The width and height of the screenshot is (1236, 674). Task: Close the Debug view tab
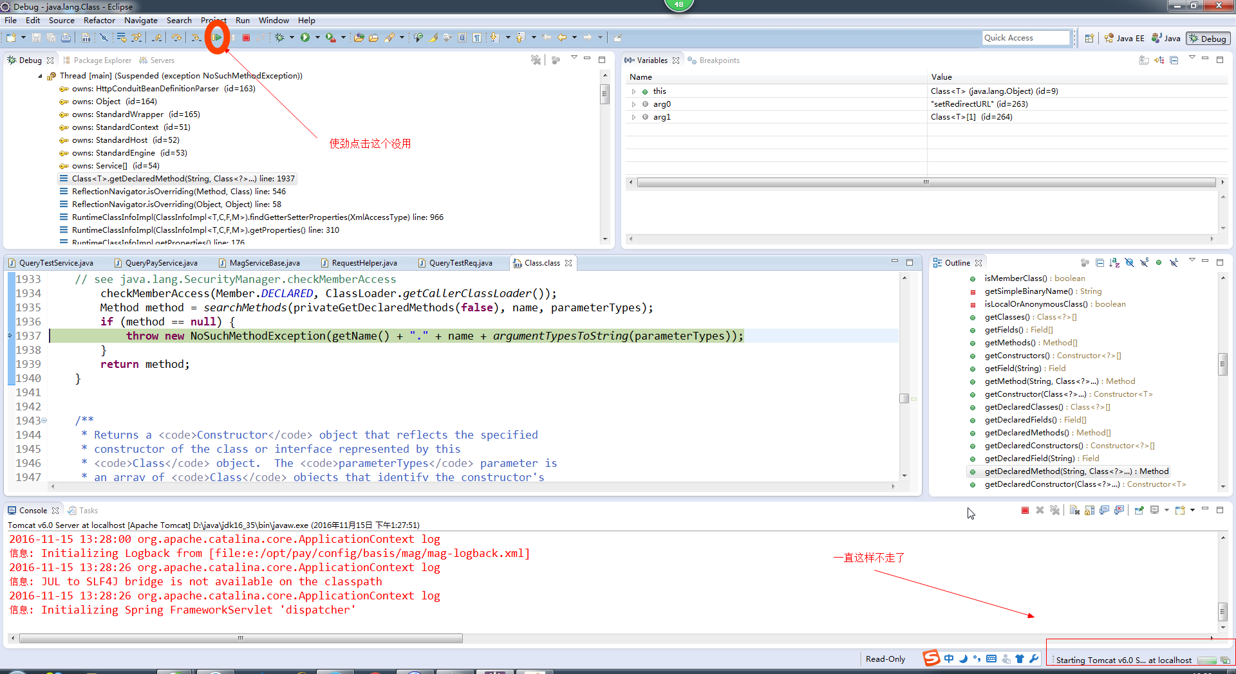(x=50, y=60)
